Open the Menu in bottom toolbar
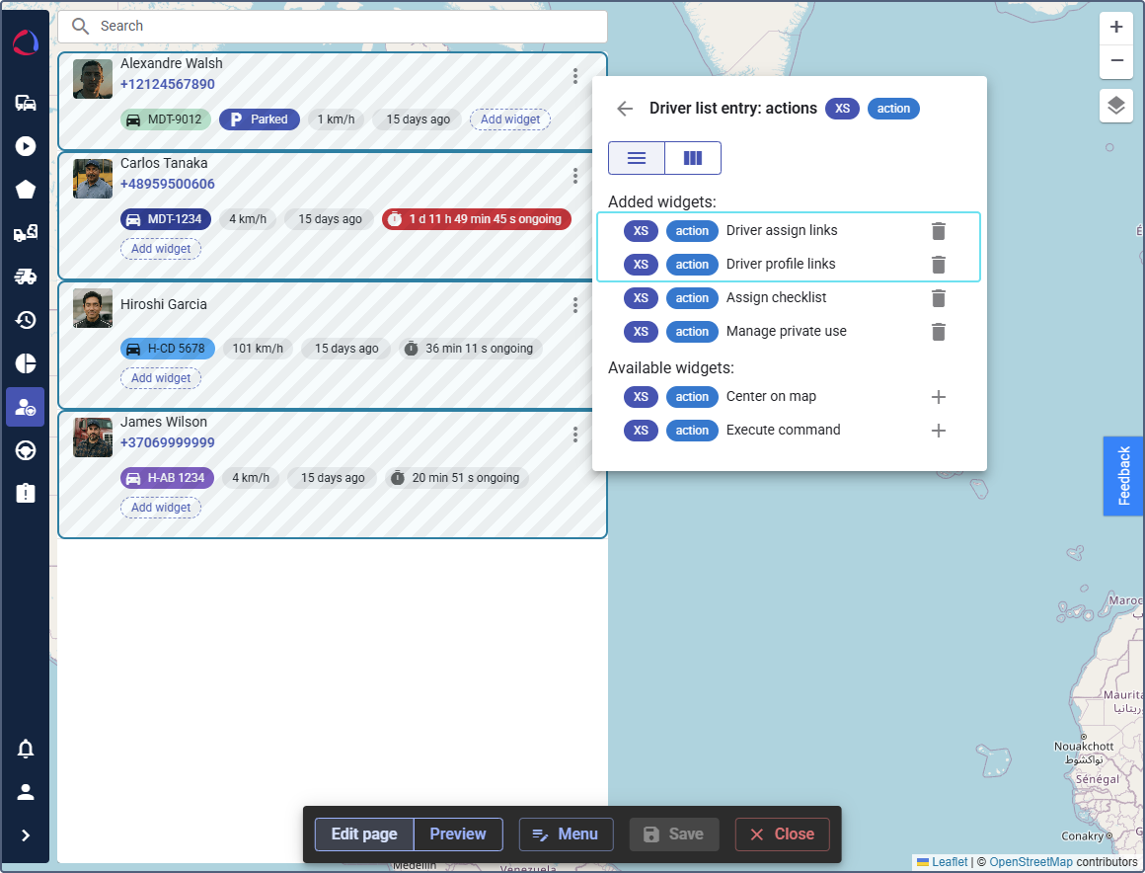 (566, 834)
